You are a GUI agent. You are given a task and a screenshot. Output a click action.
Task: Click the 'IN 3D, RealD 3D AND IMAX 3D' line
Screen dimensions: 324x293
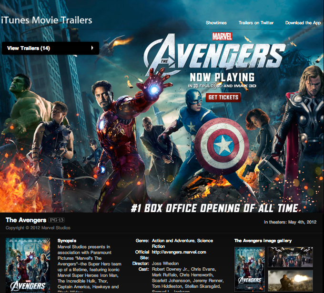coord(222,86)
